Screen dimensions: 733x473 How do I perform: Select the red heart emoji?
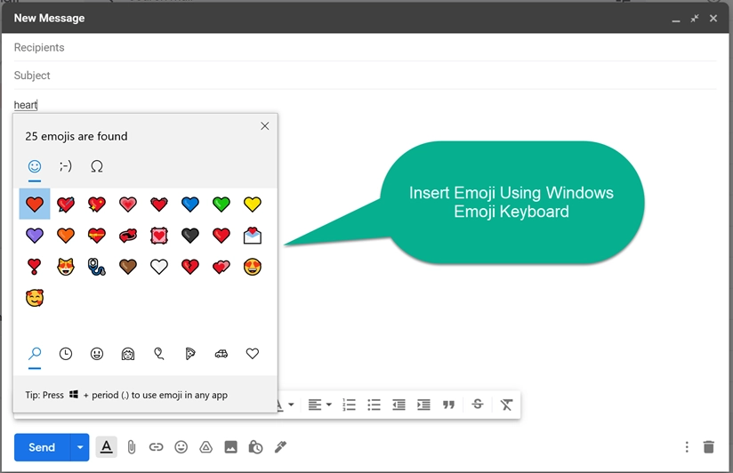[35, 204]
